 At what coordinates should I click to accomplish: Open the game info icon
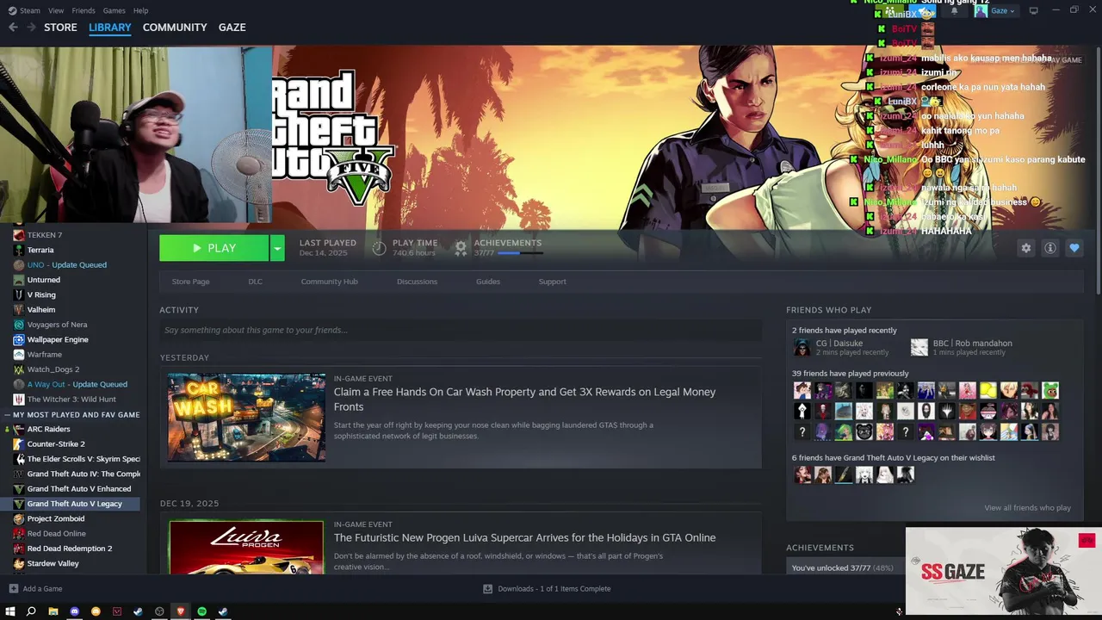(1049, 248)
